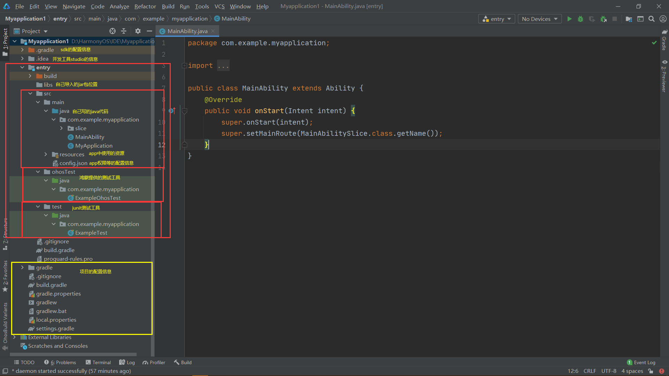Screen dimensions: 669x376
Task: Toggle the Terminal tool window
Action: pyautogui.click(x=98, y=362)
